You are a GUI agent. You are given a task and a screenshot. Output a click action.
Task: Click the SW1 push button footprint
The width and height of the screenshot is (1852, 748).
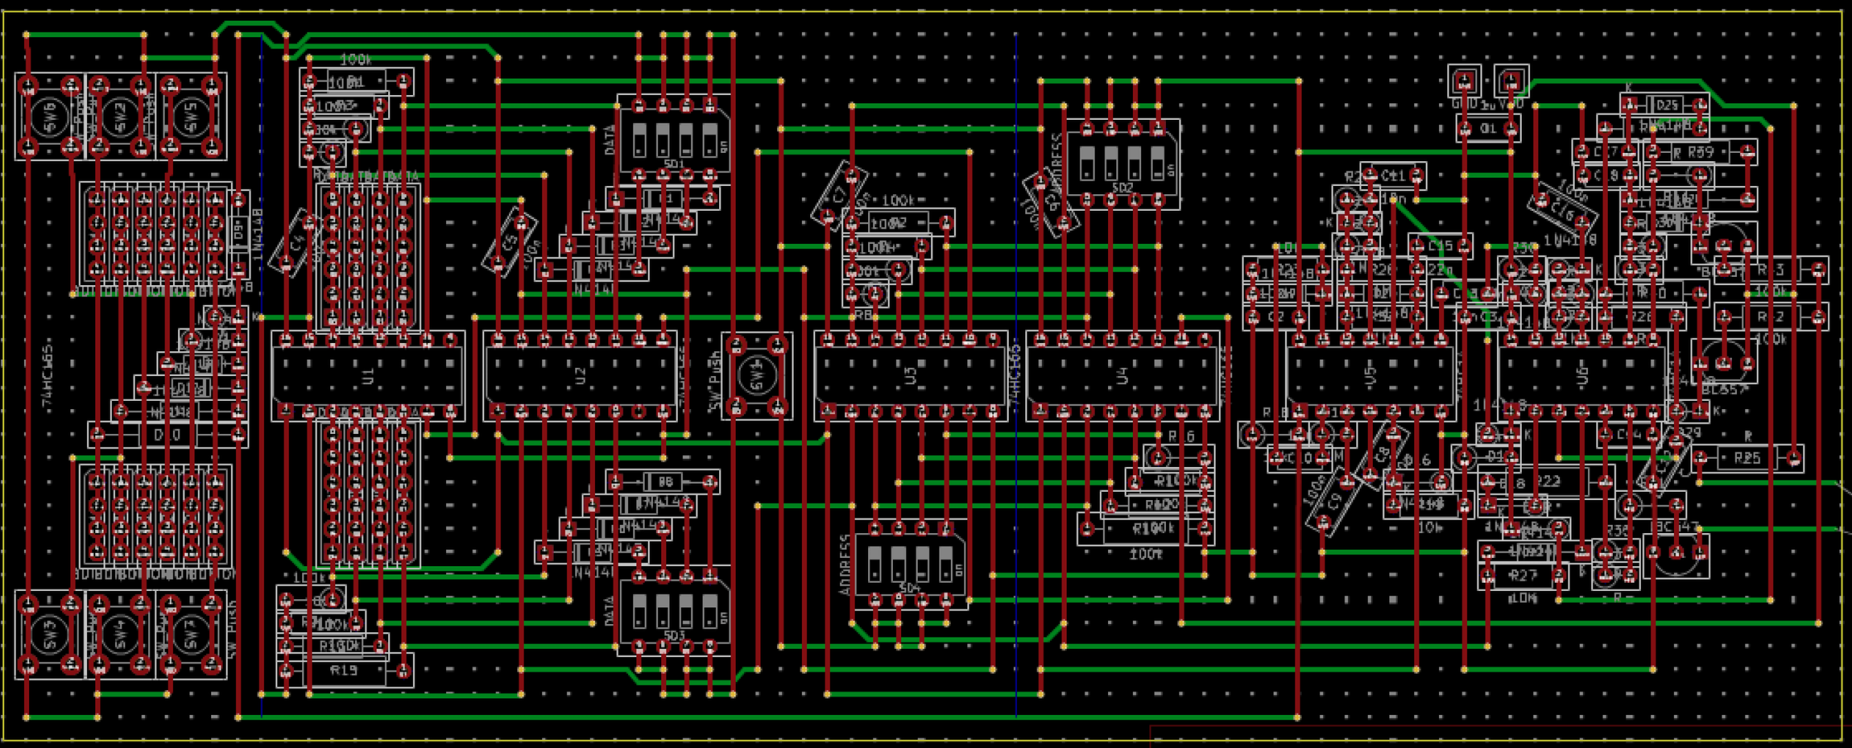coord(756,376)
